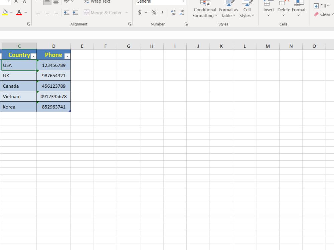
Task: Click the Middle Align icon
Action: [47, 2]
